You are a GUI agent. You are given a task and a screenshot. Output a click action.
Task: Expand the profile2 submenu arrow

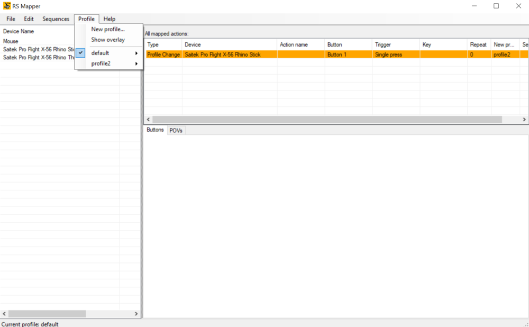[x=136, y=64]
